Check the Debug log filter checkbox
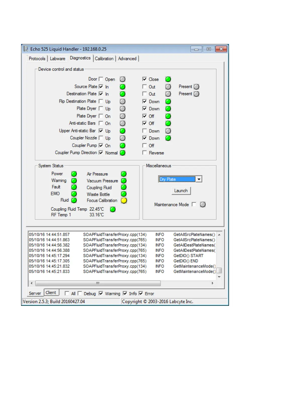 pyautogui.click(x=80, y=293)
